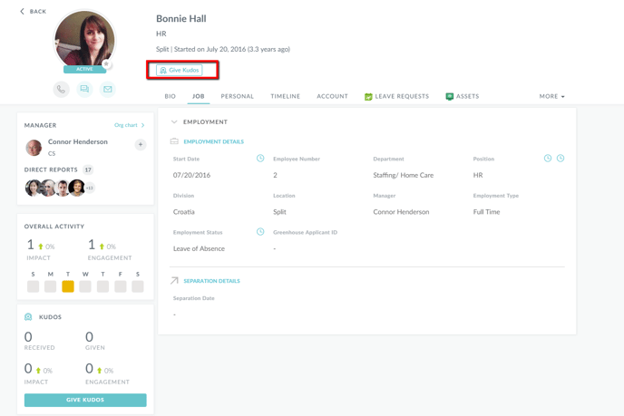Image resolution: width=624 pixels, height=416 pixels.
Task: Open Employment Status history clock icon
Action: click(260, 232)
